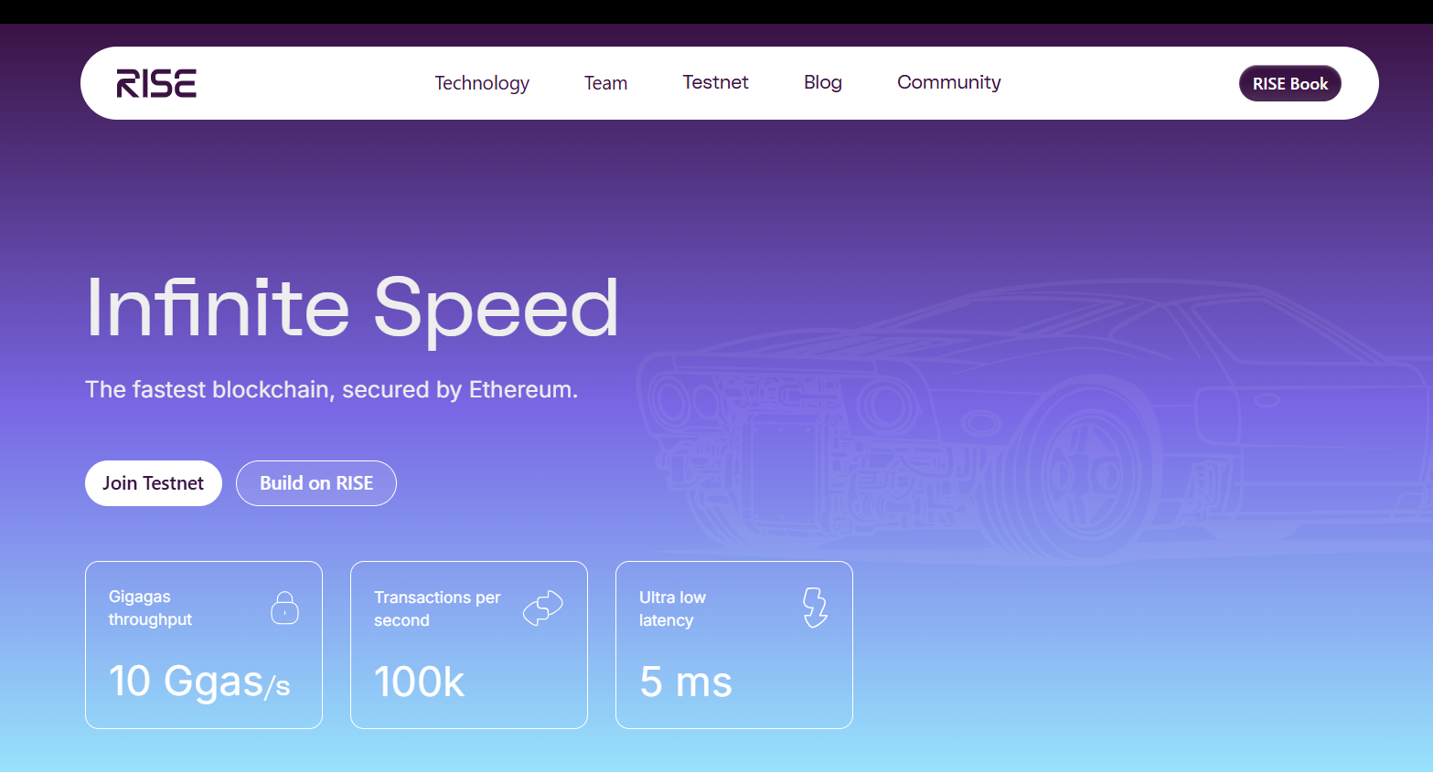Viewport: 1433px width, 772px height.
Task: Open the Blog nav link
Action: 823,82
